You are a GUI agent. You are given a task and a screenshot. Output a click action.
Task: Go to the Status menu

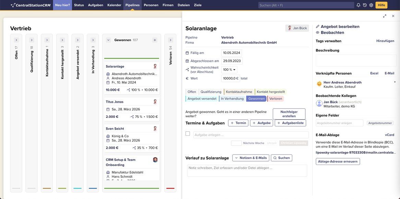click(x=79, y=5)
